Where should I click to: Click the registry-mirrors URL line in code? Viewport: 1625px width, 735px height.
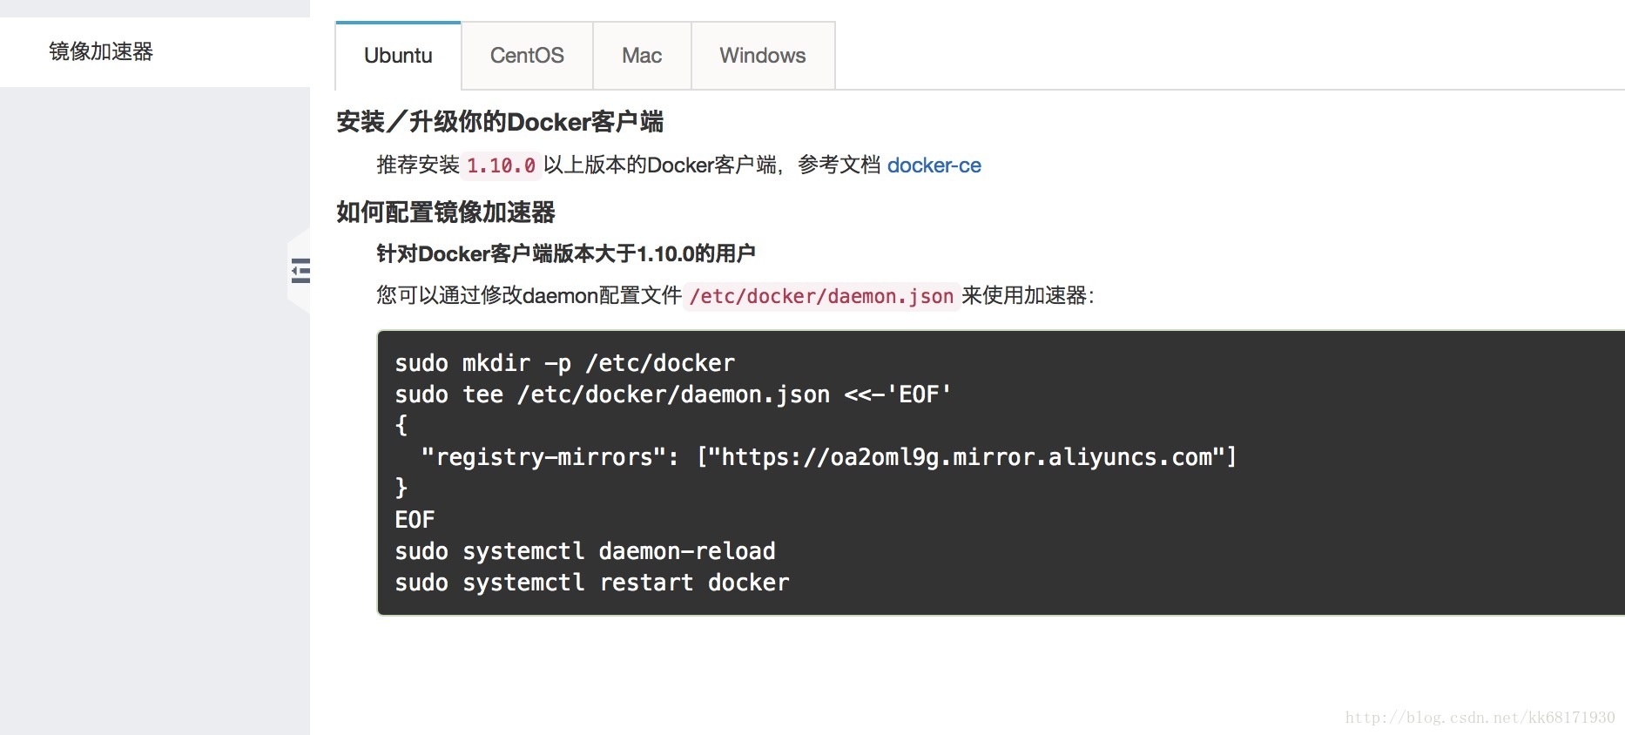[x=827, y=457]
